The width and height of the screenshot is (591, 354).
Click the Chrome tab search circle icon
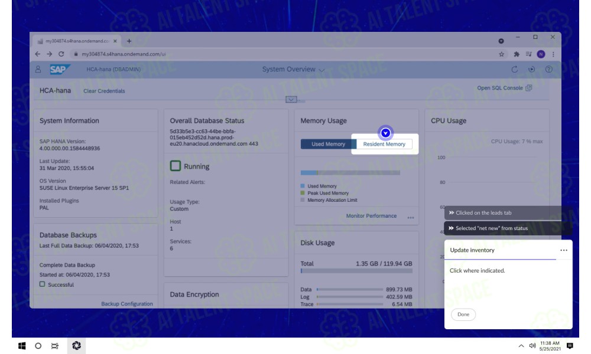point(501,41)
